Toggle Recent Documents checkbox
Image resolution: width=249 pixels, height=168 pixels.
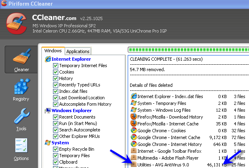(x=55, y=117)
